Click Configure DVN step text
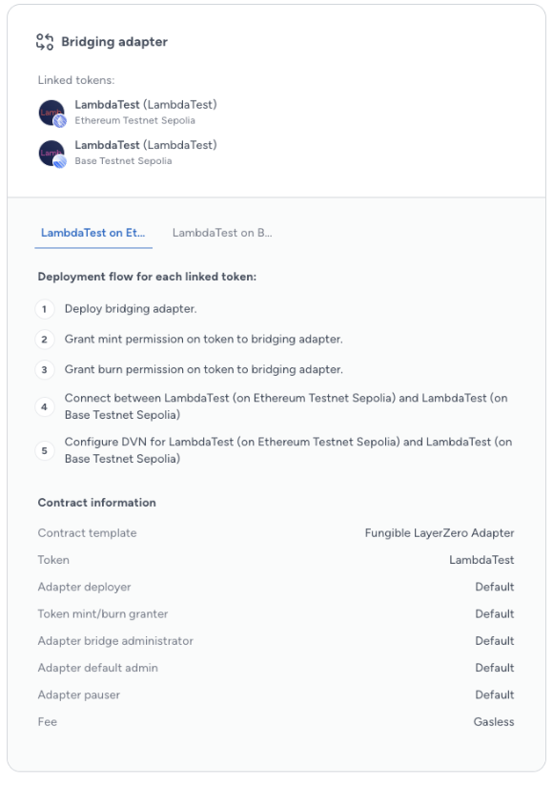Viewport: 553px width, 787px height. pos(289,450)
